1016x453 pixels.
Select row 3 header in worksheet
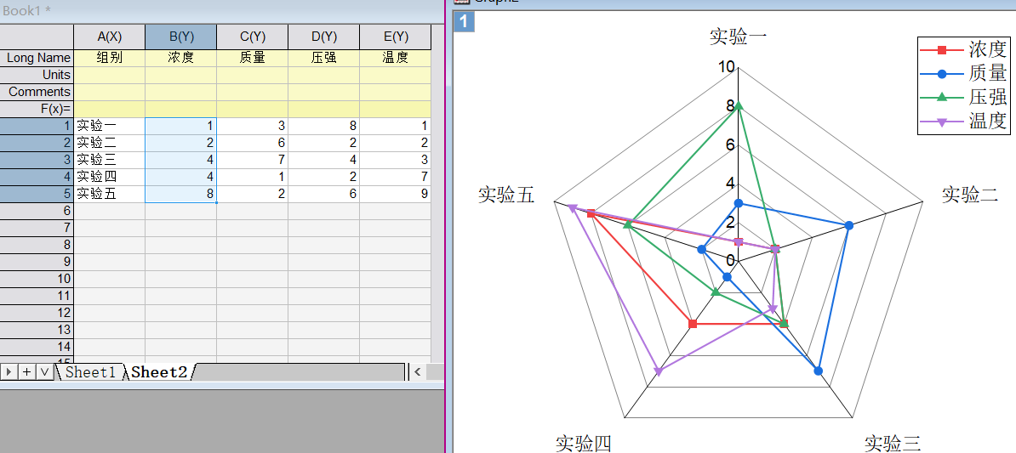coord(37,160)
